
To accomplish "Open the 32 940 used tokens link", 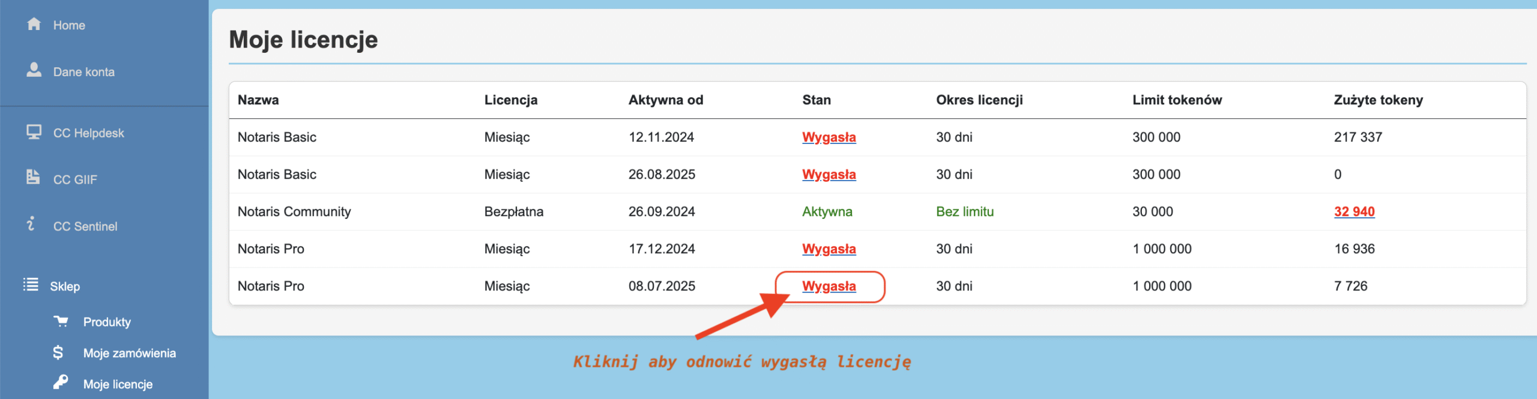I will [1354, 212].
